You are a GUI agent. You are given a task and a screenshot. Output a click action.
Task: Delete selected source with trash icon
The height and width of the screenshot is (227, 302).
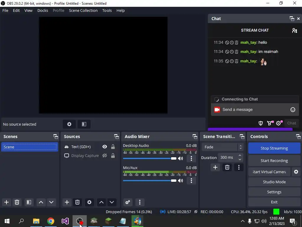(x=78, y=202)
